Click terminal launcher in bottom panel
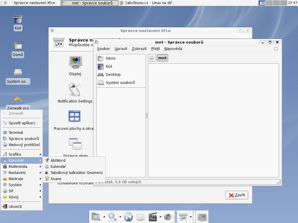The height and width of the screenshot is (223, 298). [x=202, y=217]
